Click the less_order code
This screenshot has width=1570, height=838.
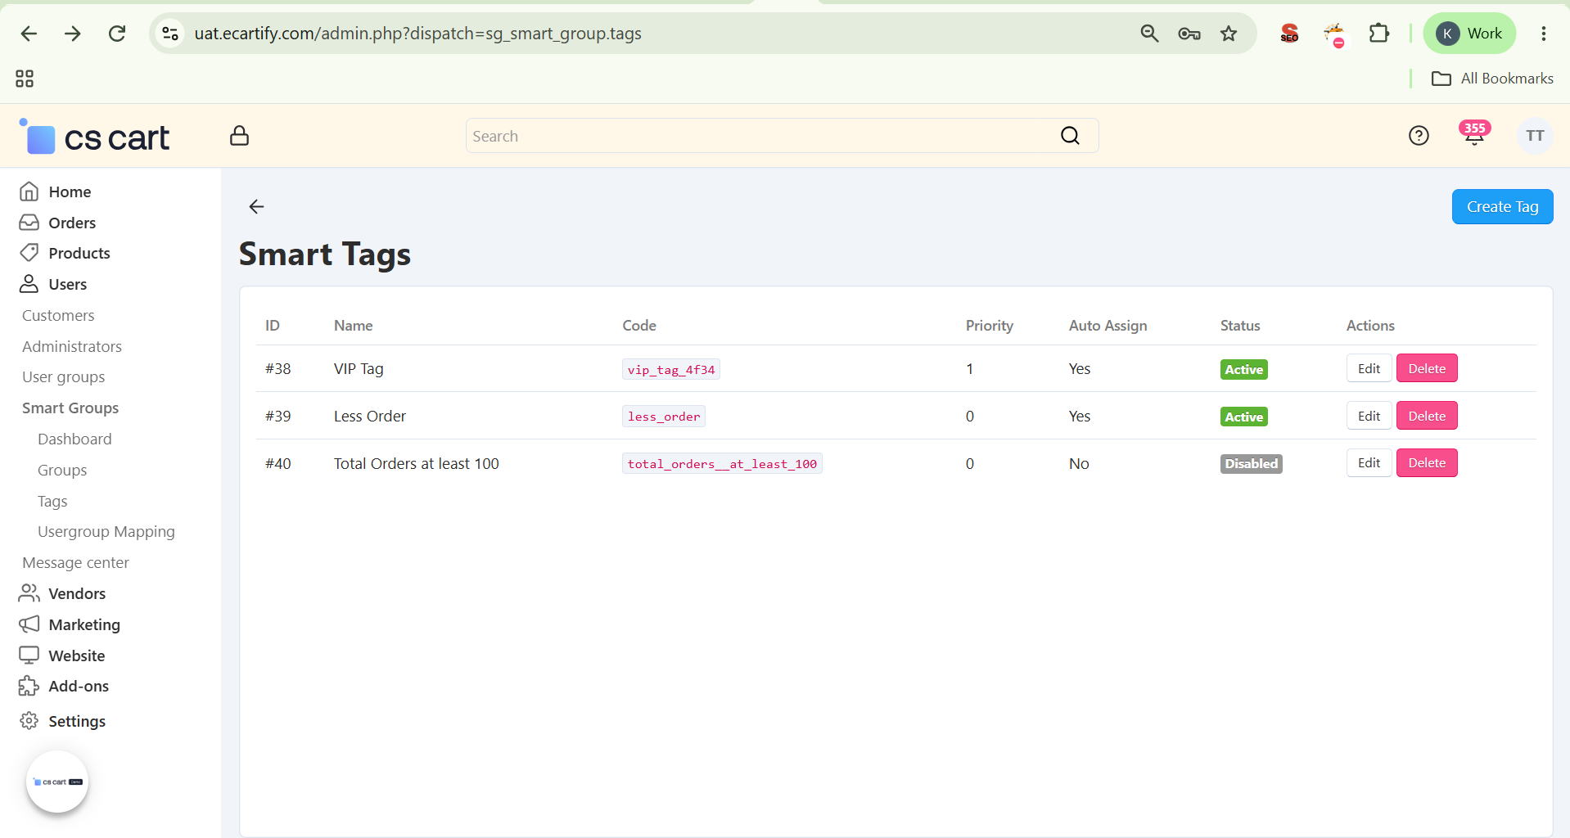[664, 417]
